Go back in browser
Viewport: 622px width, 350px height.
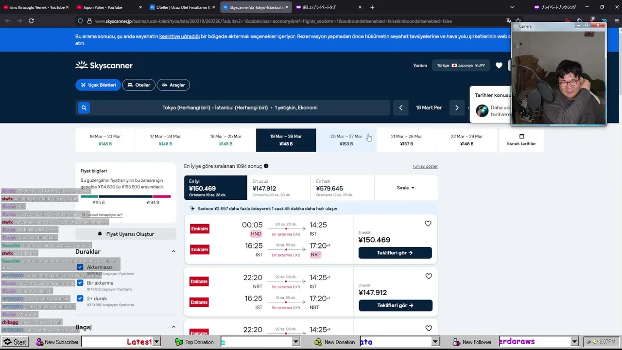tap(8, 21)
